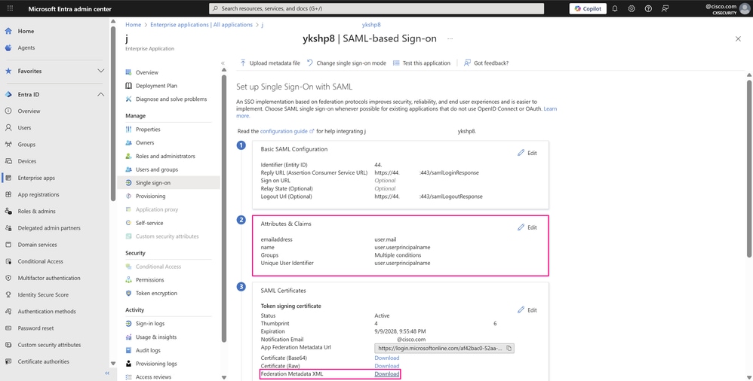
Task: Open the help question mark icon
Action: (648, 8)
